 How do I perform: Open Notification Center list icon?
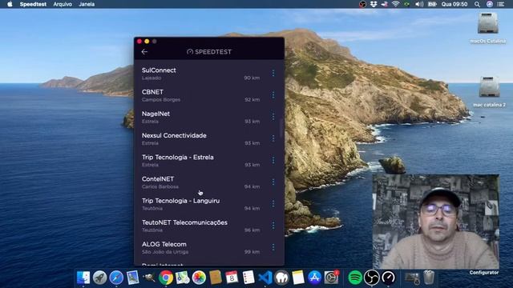click(500, 4)
